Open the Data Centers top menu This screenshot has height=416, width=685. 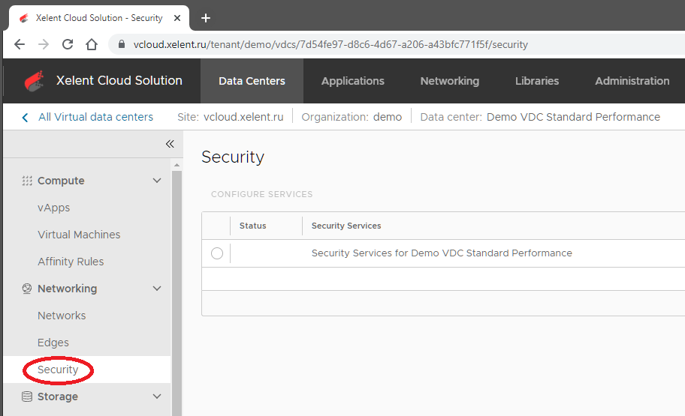tap(252, 81)
